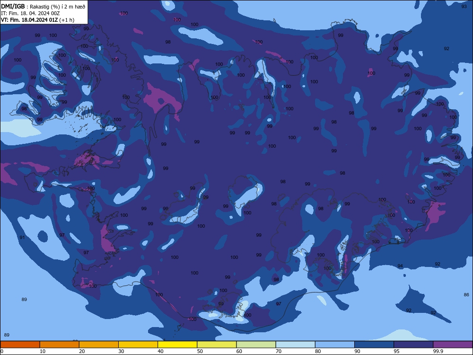Viewport: 473px width, 355px height.
Task: Click the pale green 60–70 legend swatch
Action: (256, 345)
